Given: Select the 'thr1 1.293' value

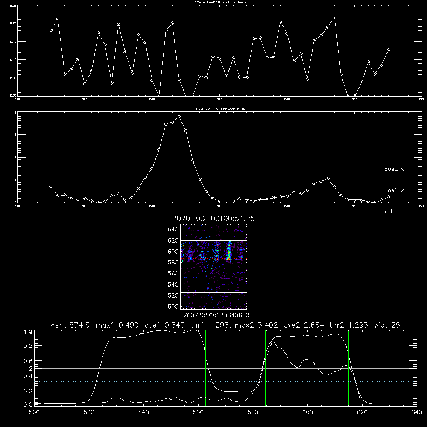Looking at the screenshot, I should [209, 325].
